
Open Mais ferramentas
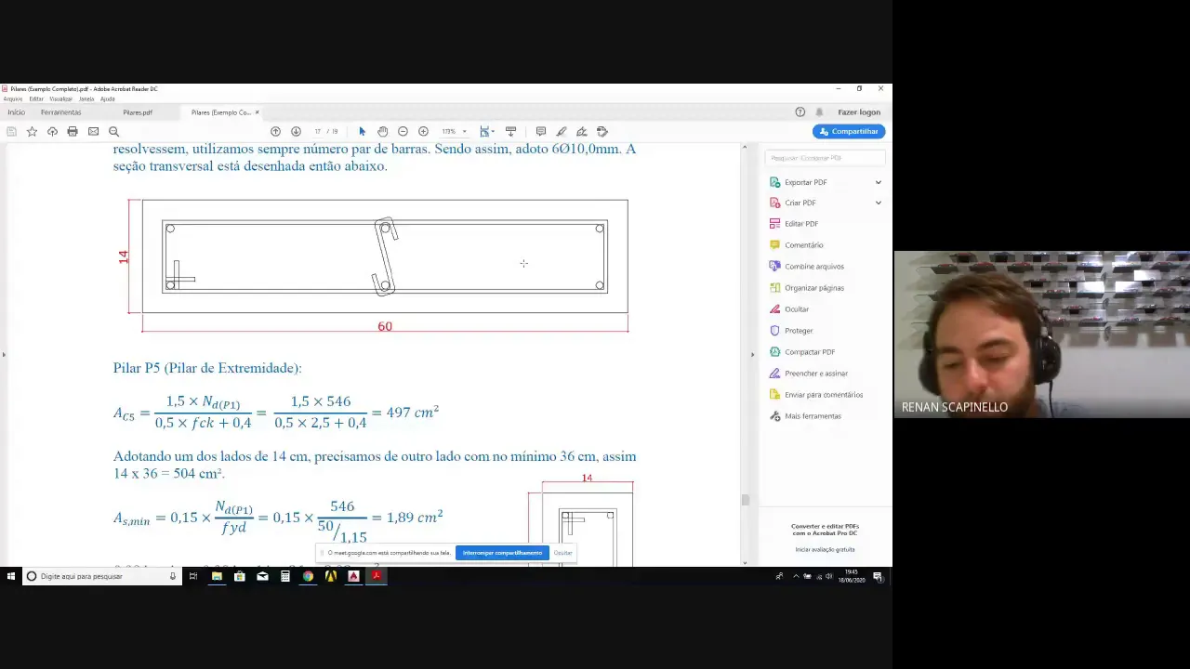click(x=813, y=416)
